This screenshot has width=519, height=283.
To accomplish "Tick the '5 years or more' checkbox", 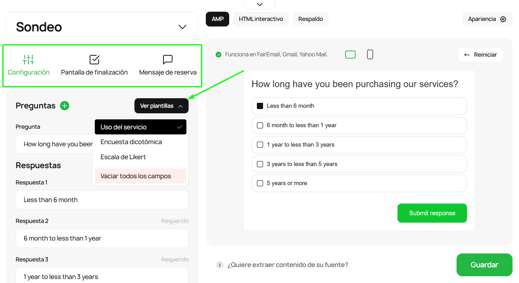I will coord(260,183).
